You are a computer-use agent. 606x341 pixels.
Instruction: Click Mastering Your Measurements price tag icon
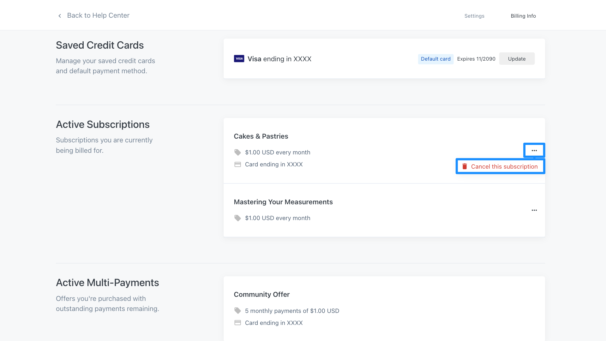pyautogui.click(x=237, y=218)
